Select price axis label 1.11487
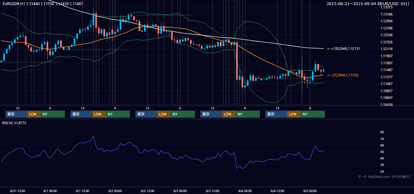Screen dimensions: 414x194 386,70
